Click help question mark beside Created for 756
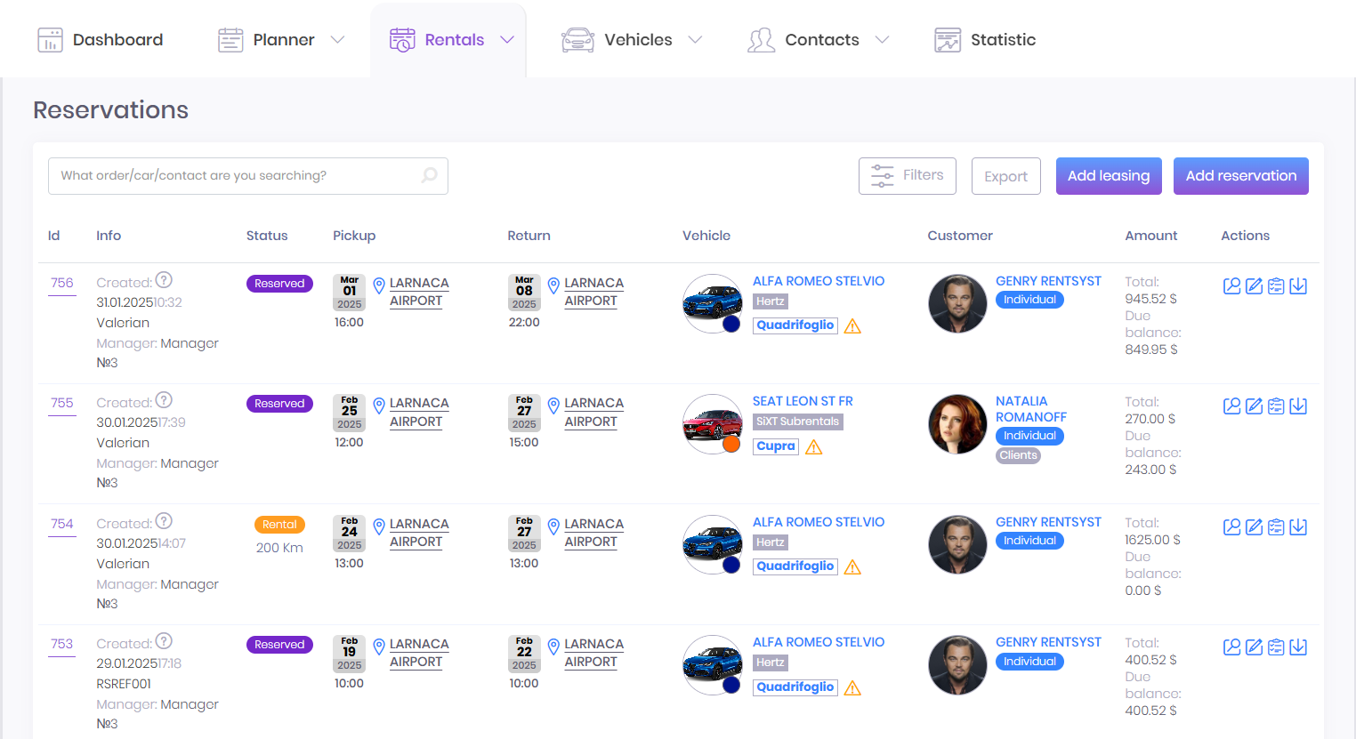Image resolution: width=1356 pixels, height=739 pixels. 164,280
